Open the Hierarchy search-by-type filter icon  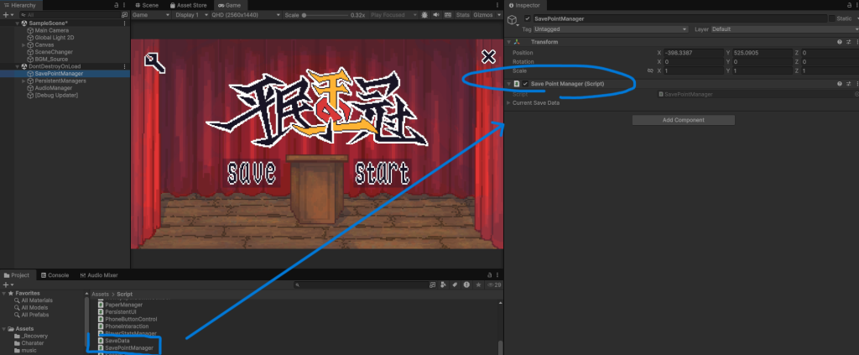[x=124, y=15]
